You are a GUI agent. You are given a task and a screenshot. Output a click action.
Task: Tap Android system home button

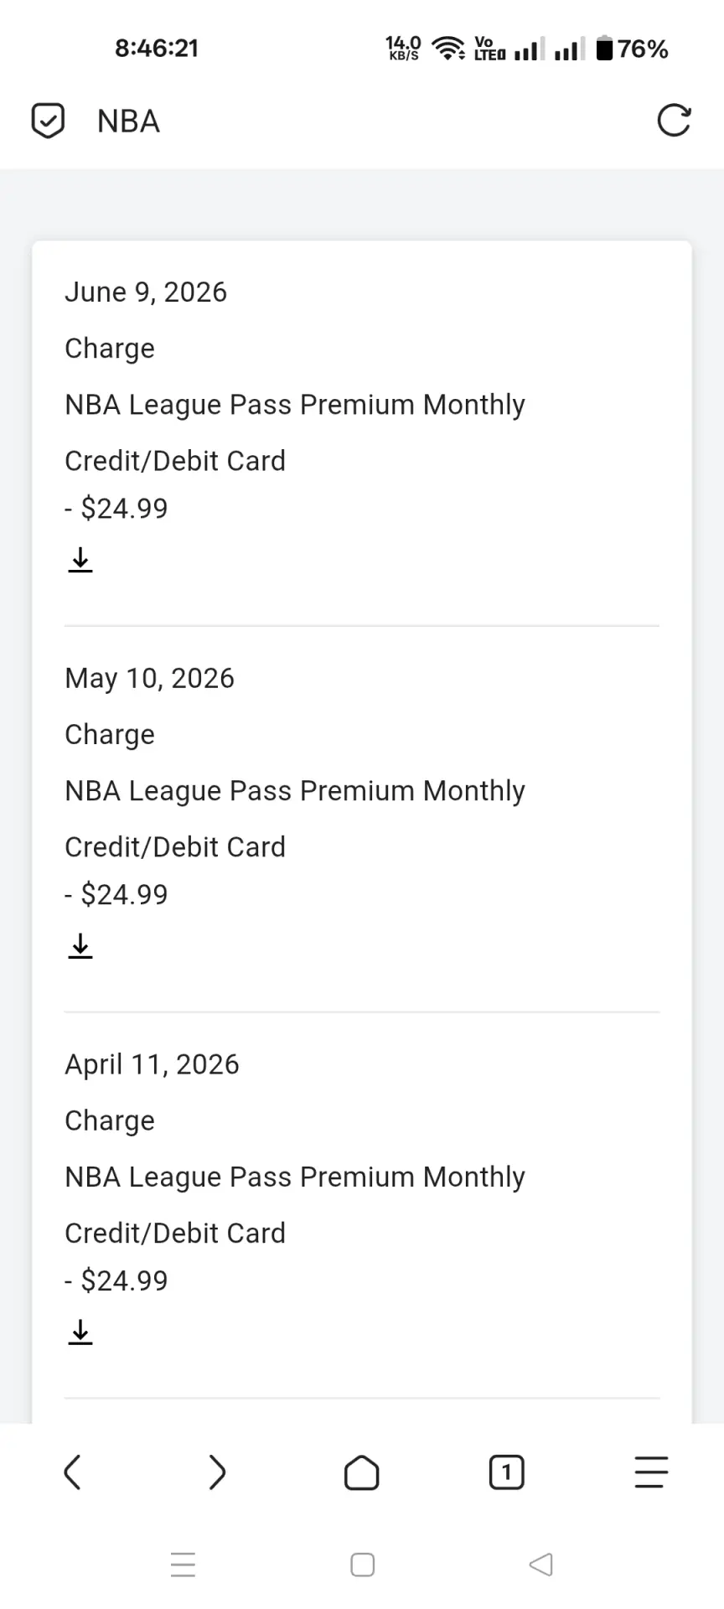point(362,1565)
